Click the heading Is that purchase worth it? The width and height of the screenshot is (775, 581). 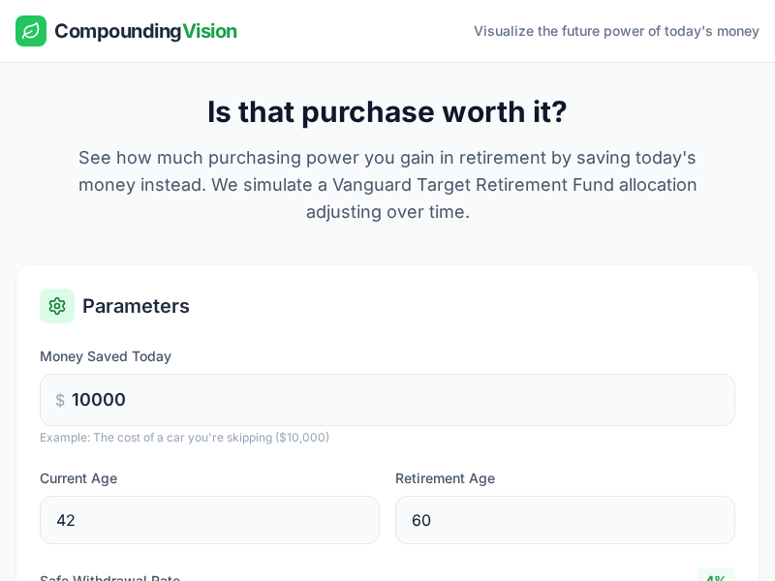point(387,112)
